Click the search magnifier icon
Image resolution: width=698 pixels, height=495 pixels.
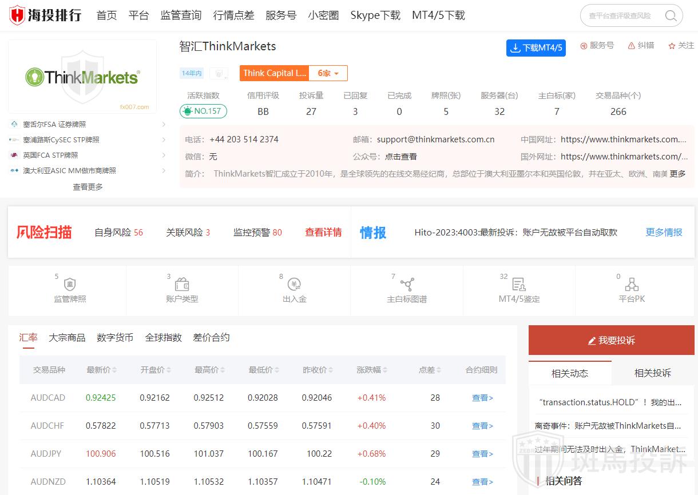pyautogui.click(x=670, y=15)
